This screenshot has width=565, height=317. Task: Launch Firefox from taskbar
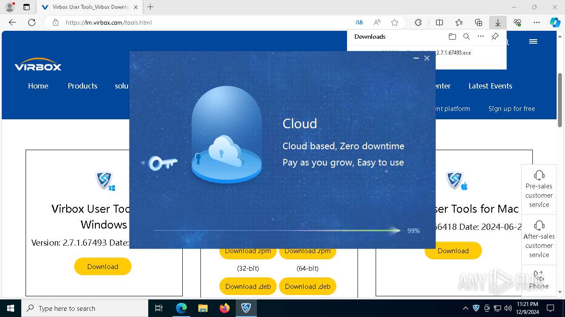tap(224, 308)
